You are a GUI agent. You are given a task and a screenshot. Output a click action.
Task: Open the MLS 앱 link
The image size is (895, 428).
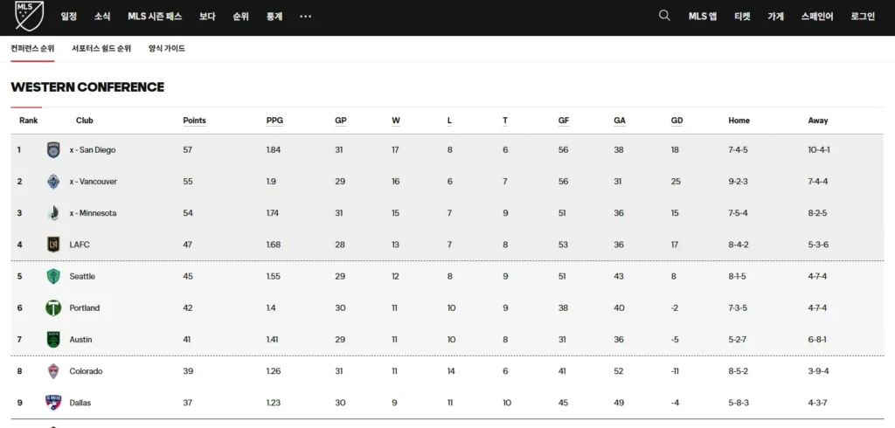click(x=703, y=17)
